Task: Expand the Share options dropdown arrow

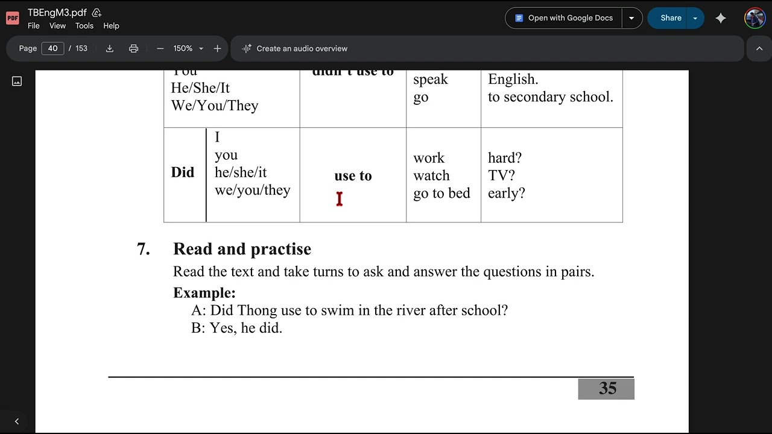Action: [x=695, y=18]
